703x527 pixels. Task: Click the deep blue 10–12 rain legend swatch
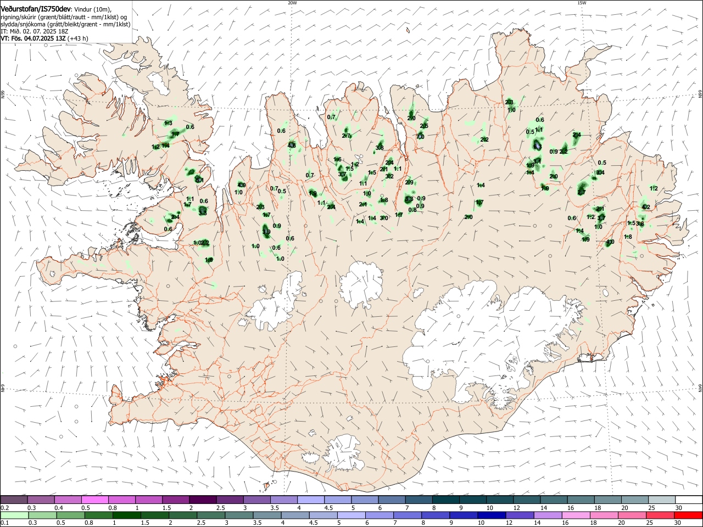[x=491, y=515]
